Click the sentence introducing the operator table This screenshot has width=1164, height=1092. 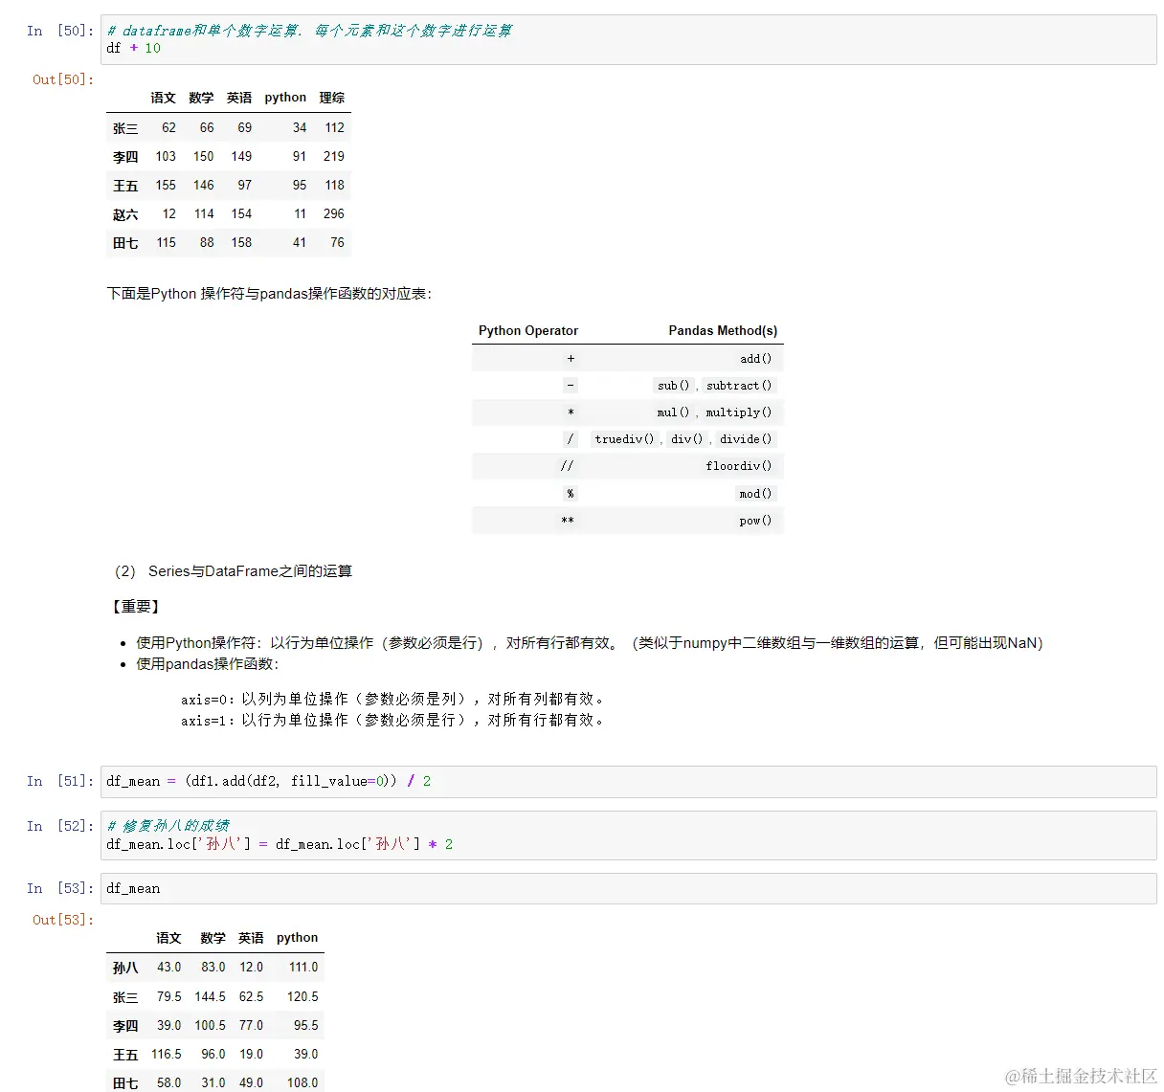click(269, 294)
